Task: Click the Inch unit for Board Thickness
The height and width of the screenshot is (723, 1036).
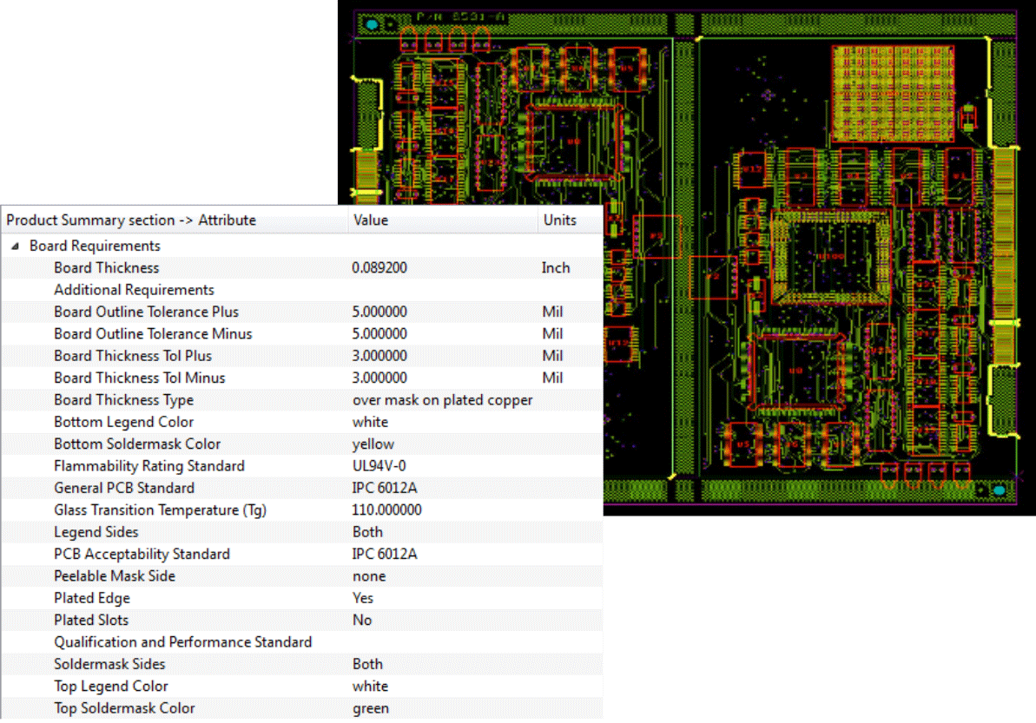Action: (556, 268)
